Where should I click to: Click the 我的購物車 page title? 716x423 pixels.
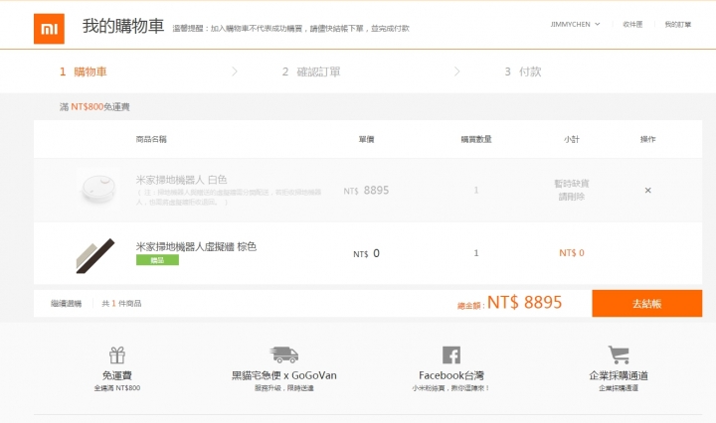pos(123,26)
